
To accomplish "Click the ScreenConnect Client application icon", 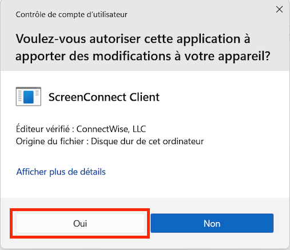I will click(29, 97).
